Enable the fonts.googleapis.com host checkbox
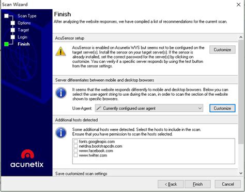This screenshot has width=245, height=192. pyautogui.click(x=75, y=142)
